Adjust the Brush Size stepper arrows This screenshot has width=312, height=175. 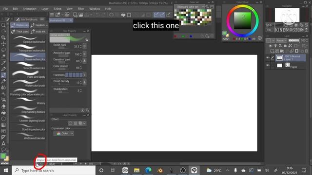(x=81, y=47)
